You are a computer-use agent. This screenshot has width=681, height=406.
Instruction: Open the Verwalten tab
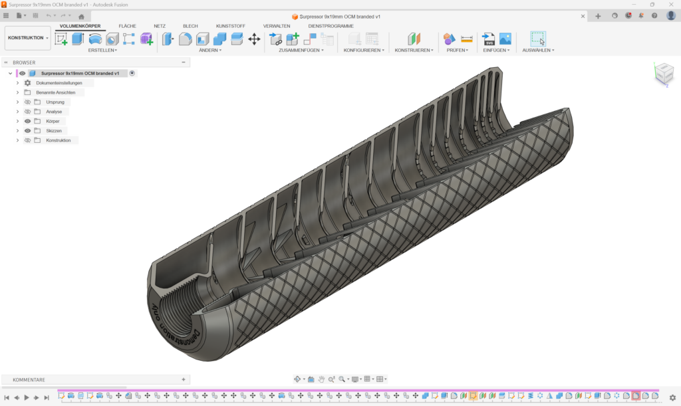[x=277, y=26]
